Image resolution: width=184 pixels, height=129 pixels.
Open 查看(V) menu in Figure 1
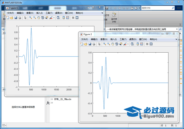click(x=30, y=13)
